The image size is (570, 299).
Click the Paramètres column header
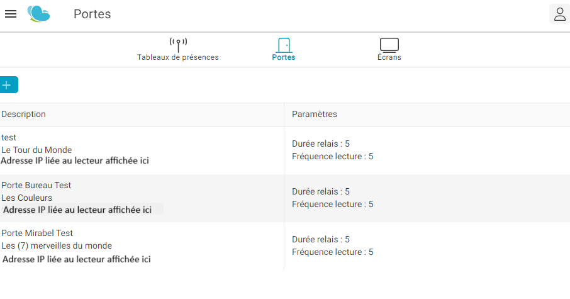pyautogui.click(x=315, y=114)
